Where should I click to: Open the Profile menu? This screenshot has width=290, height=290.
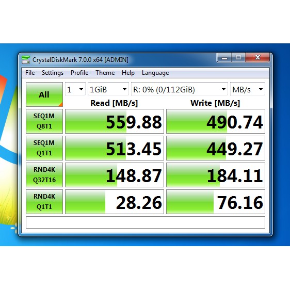[x=79, y=73]
